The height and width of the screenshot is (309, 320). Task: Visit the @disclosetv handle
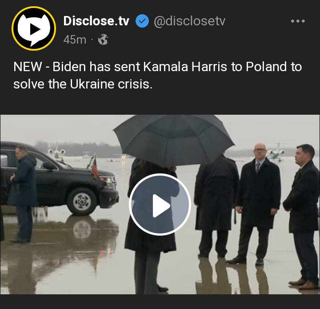point(190,21)
